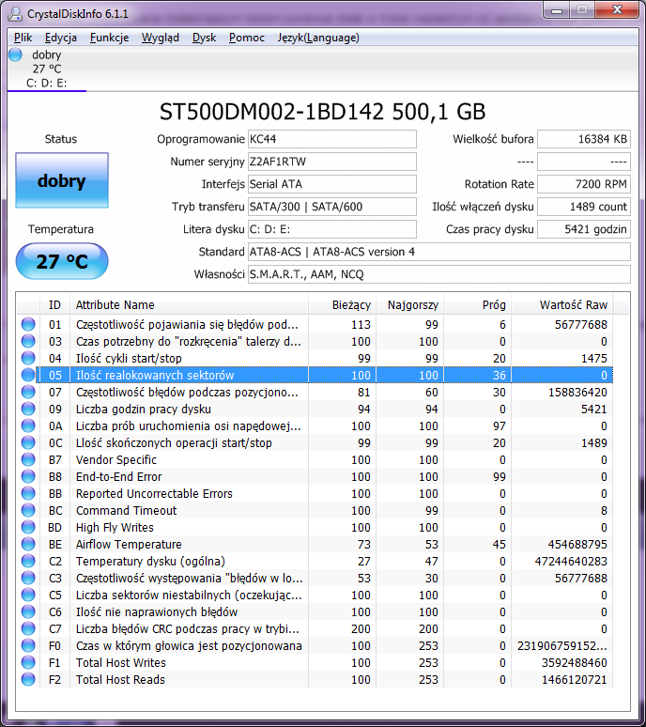Open the Edycja menu
Viewport: 646px width, 727px height.
61,38
